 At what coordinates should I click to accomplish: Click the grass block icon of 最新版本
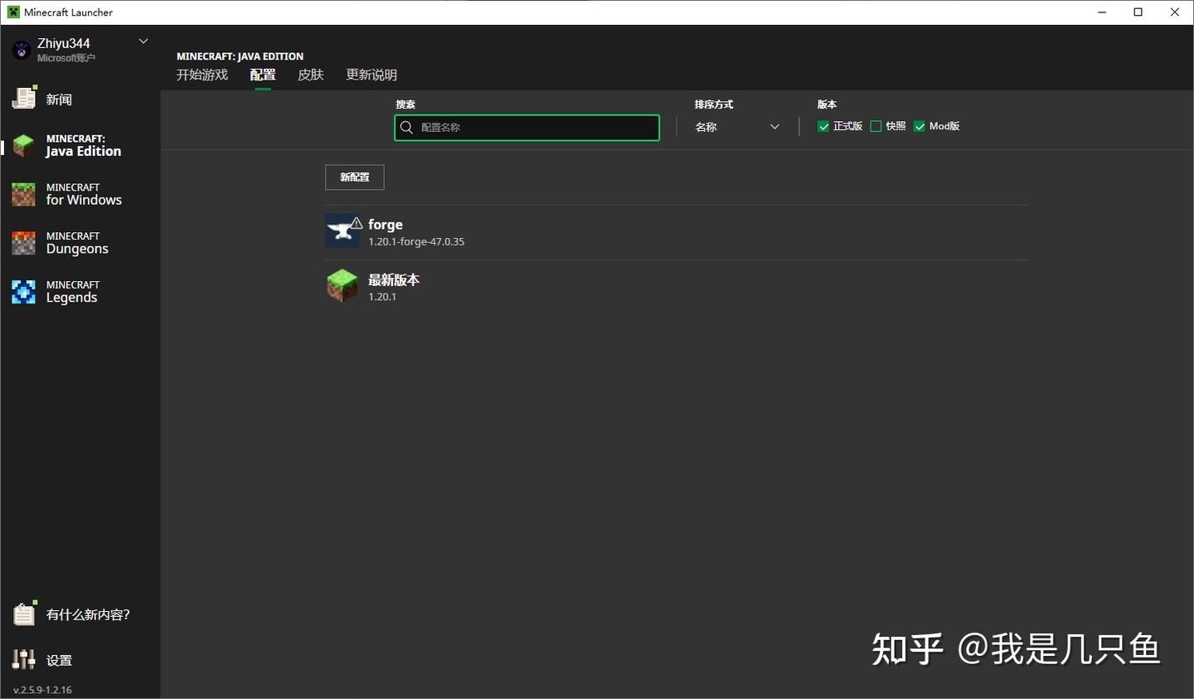(x=342, y=285)
